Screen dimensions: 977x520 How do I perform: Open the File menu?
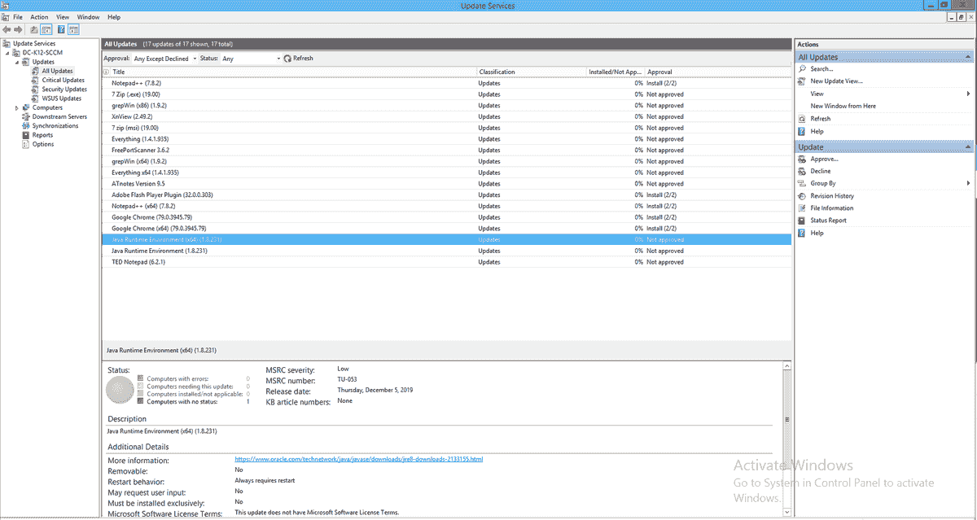click(x=18, y=17)
